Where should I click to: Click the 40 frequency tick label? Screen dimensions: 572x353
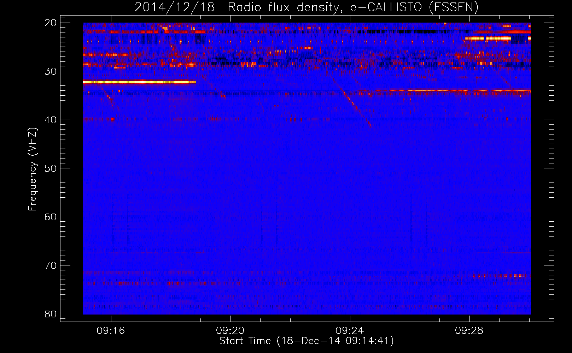pos(51,120)
